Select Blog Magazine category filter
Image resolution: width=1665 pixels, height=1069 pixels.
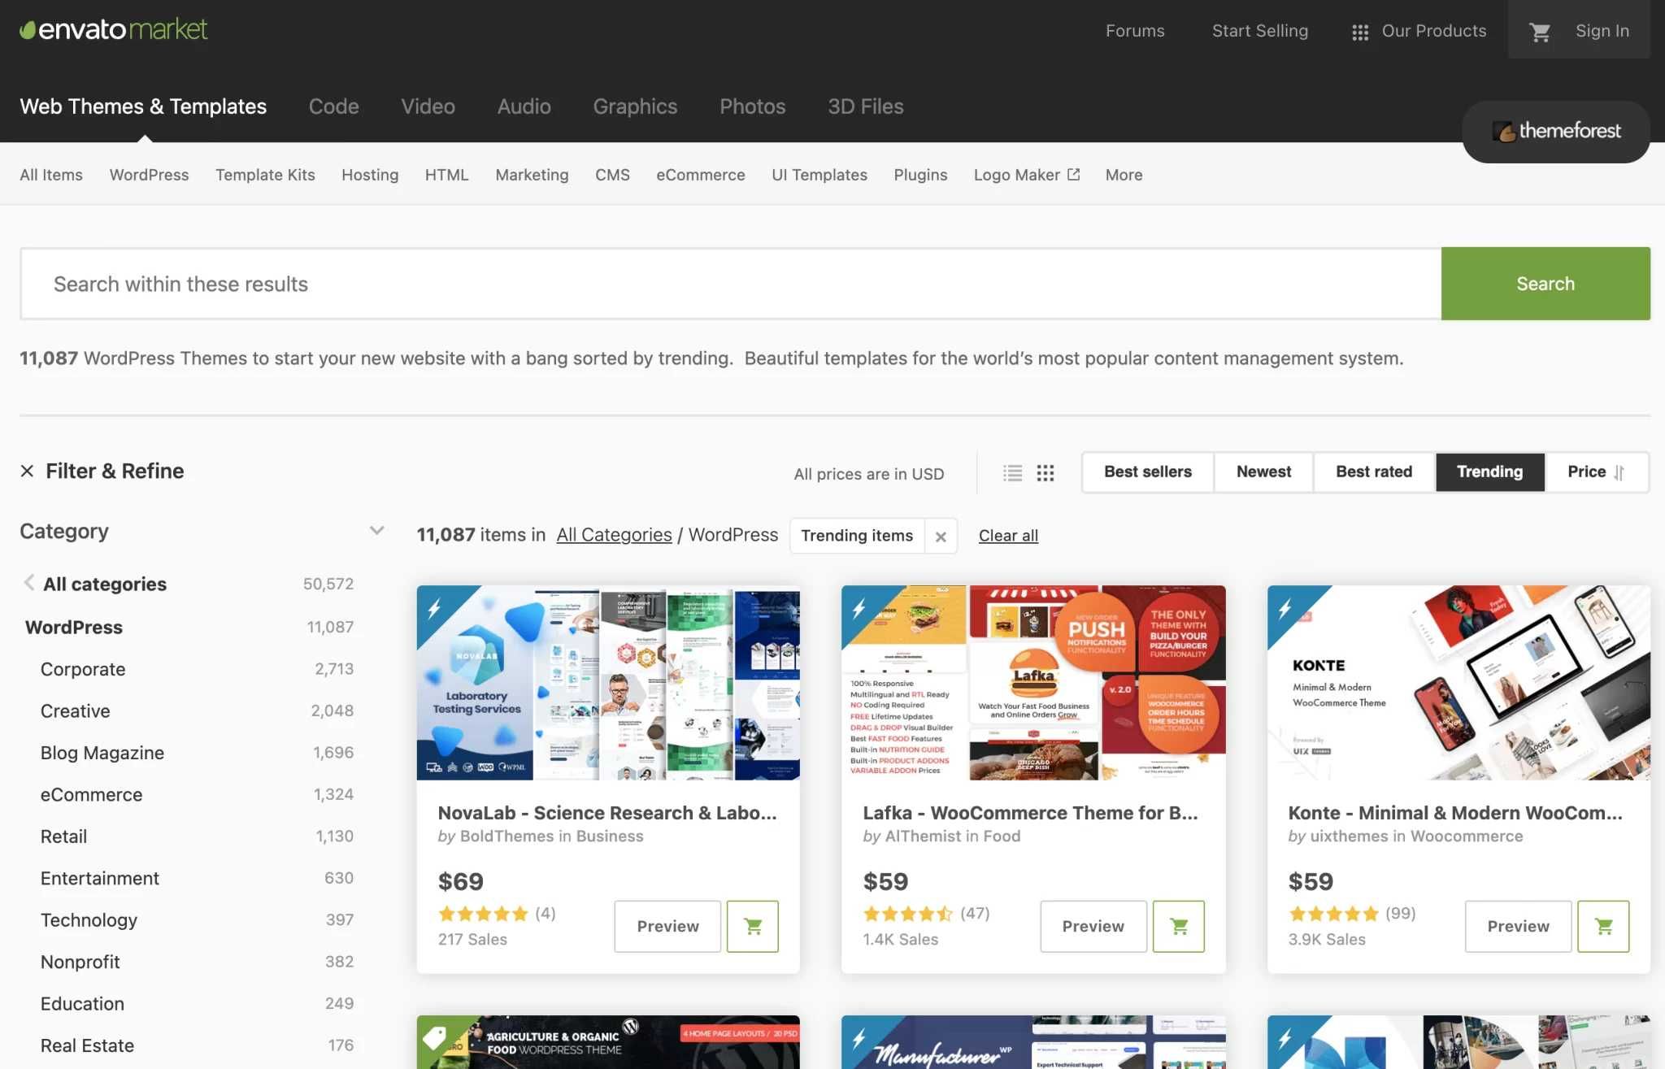coord(102,753)
